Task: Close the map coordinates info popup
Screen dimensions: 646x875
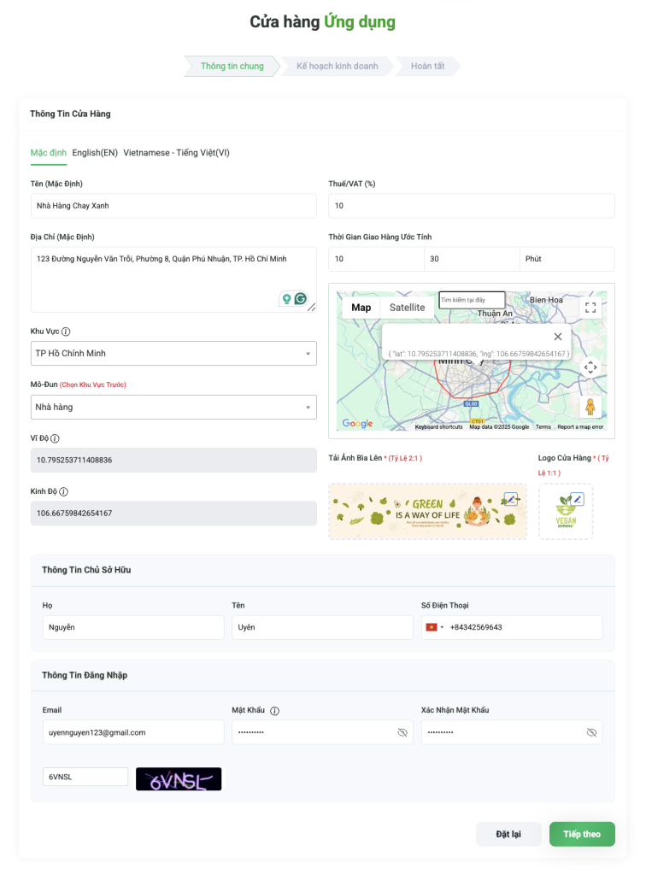Action: (558, 337)
